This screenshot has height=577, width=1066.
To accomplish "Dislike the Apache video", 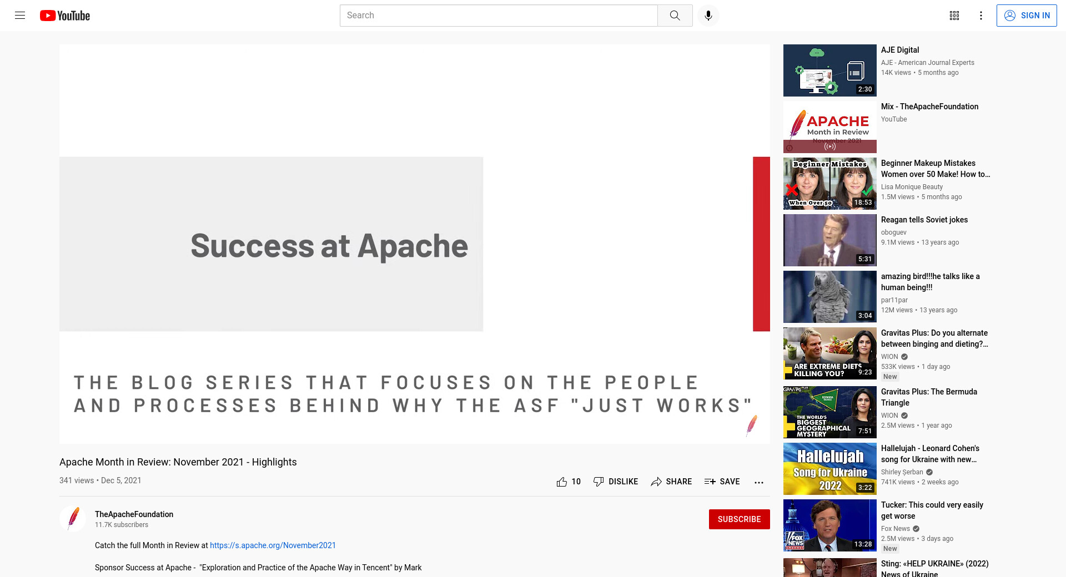I will [x=616, y=482].
